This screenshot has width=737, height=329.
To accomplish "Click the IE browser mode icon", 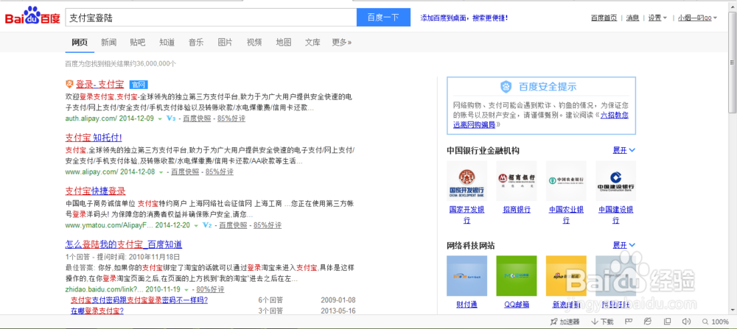I will click(648, 322).
